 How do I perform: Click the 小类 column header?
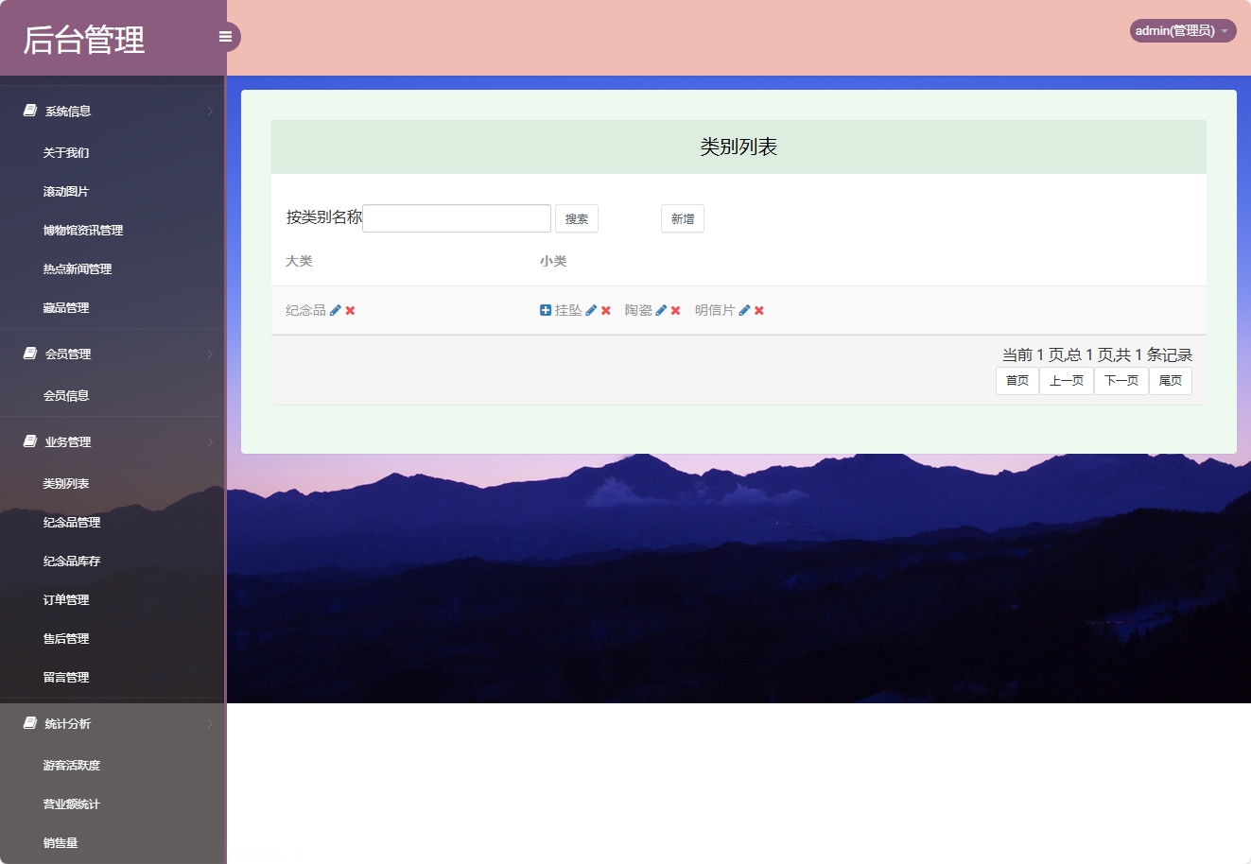click(553, 261)
